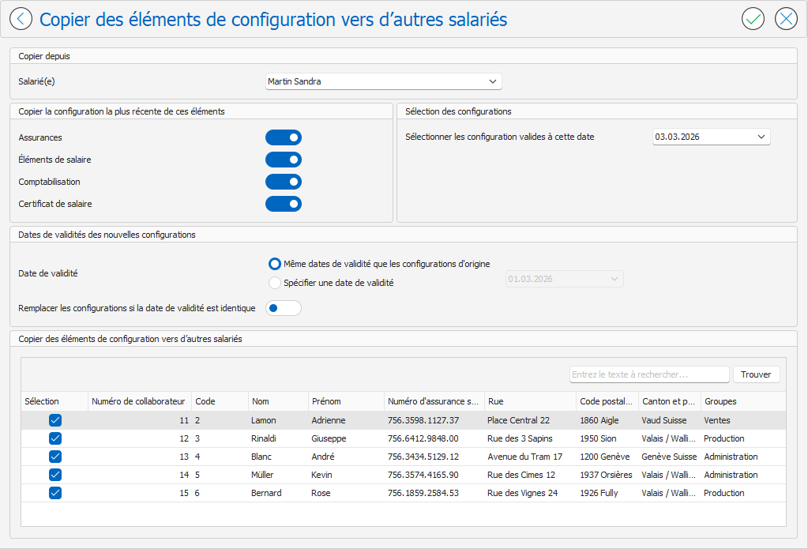The width and height of the screenshot is (808, 549).
Task: Enable replacing configurations with identical date
Action: coord(284,308)
